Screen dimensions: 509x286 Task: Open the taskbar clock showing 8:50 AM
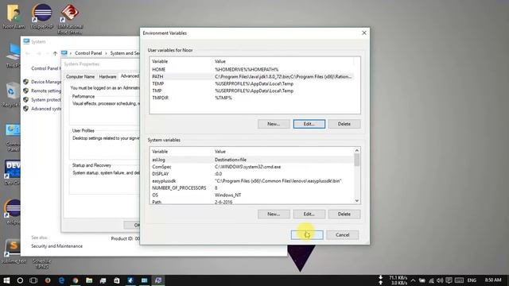[493, 280]
